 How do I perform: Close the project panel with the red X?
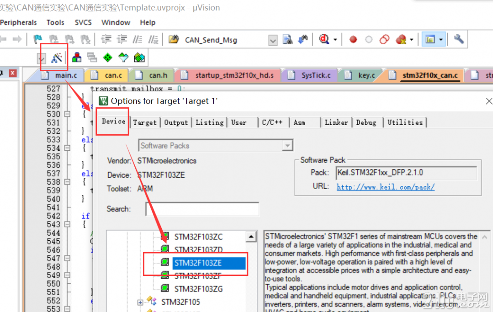point(13,73)
